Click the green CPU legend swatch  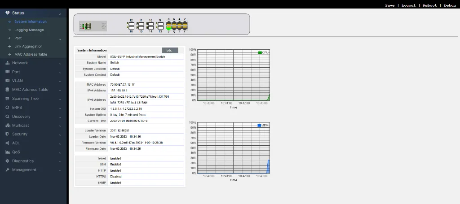(260, 52)
